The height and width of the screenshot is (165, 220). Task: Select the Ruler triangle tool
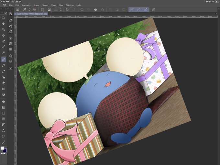4,125
